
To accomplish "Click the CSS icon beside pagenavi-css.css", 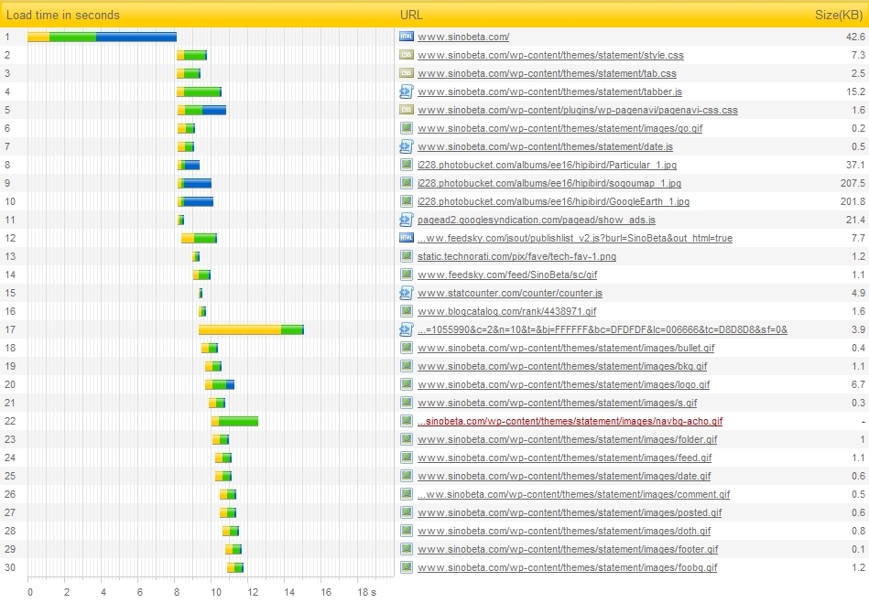I will (407, 110).
